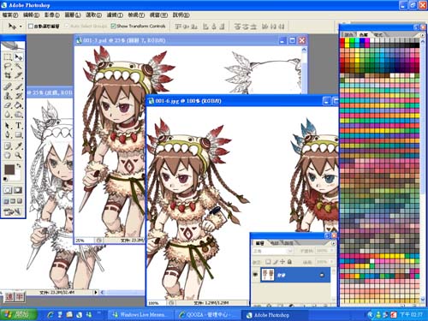
Task: Open the Edit menu
Action: (x=31, y=15)
